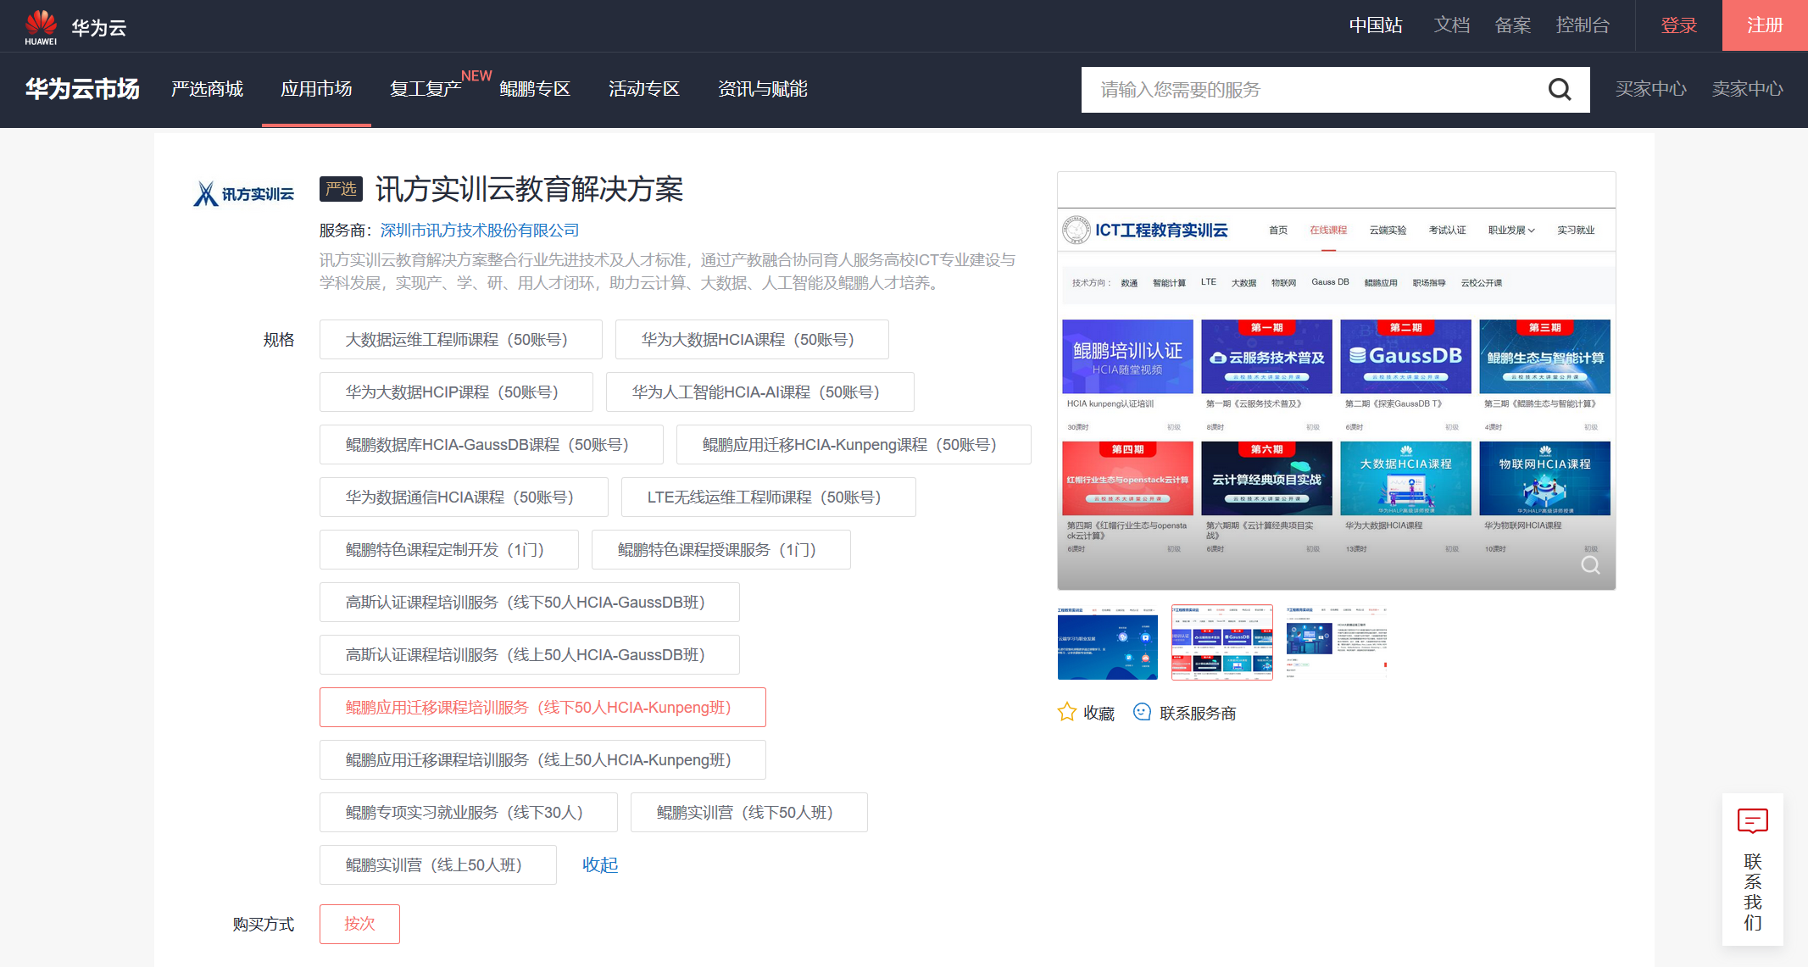Click the red 严选 badge beside the title

tap(341, 189)
